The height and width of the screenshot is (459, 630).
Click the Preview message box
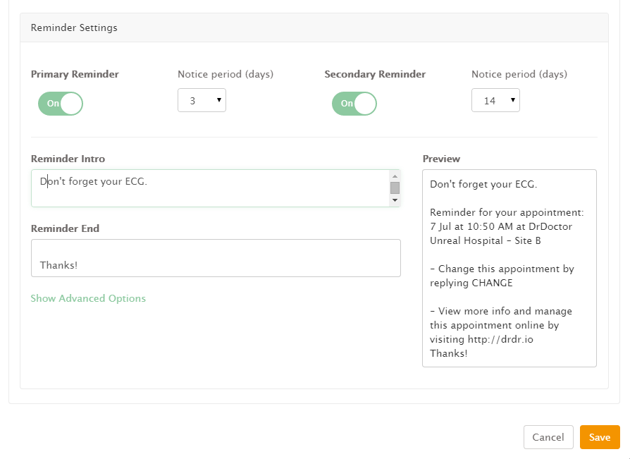[509, 268]
